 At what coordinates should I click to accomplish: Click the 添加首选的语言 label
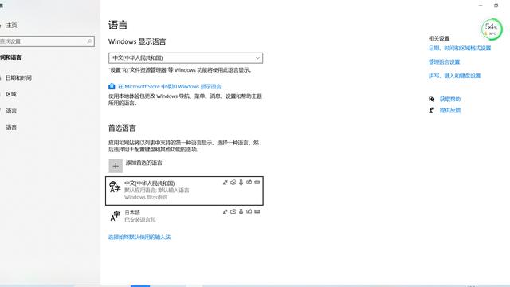coord(143,163)
